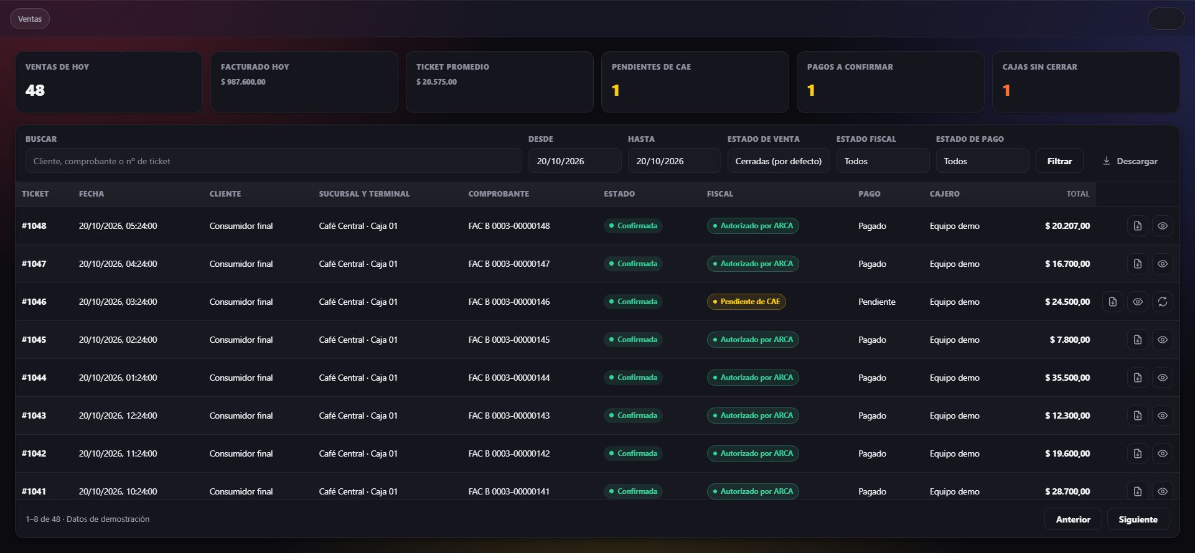Click the "Sucursal y terminal" column header
1195x553 pixels.
(x=364, y=194)
